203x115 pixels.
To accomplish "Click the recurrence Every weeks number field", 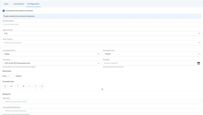I will [11, 76].
